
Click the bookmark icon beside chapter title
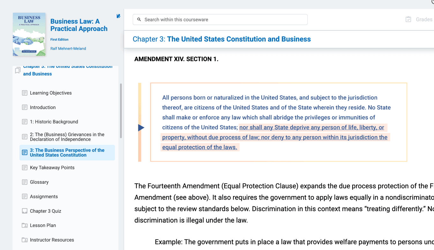pyautogui.click(x=18, y=70)
